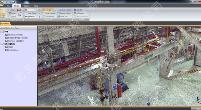Image resolution: width=201 pixels, height=110 pixels.
Task: Check the CenterLines box under zhengtixiu
Action: click(6, 50)
